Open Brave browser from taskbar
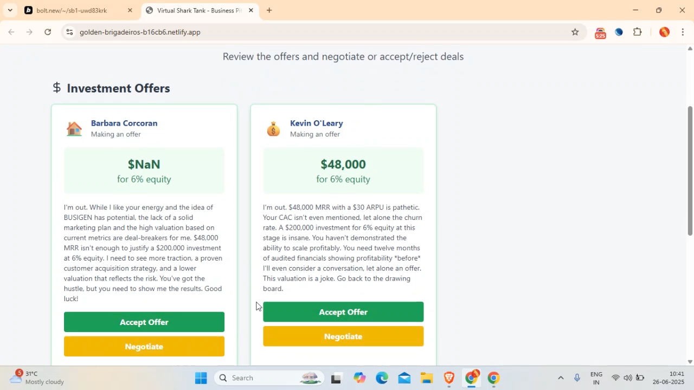694x390 pixels. coord(449,378)
